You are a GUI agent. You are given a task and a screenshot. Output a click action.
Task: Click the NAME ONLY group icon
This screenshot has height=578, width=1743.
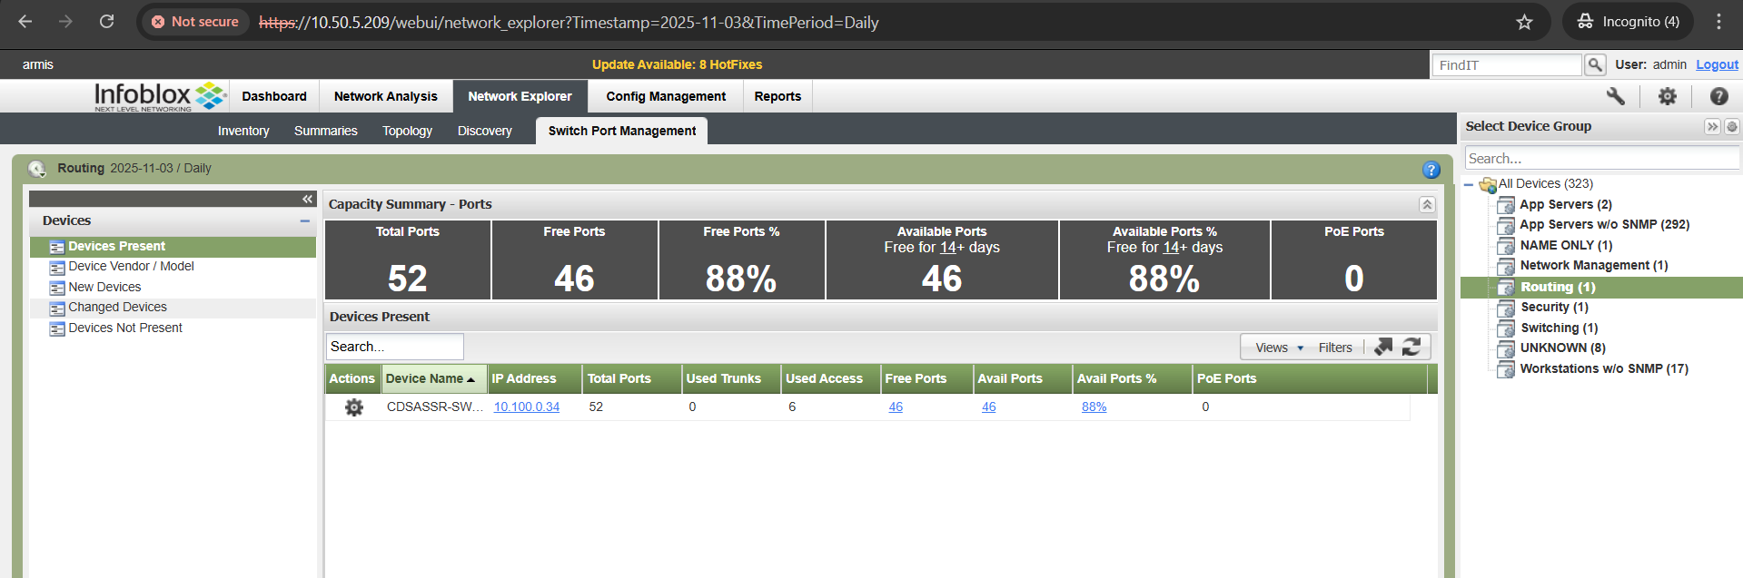[x=1506, y=246]
